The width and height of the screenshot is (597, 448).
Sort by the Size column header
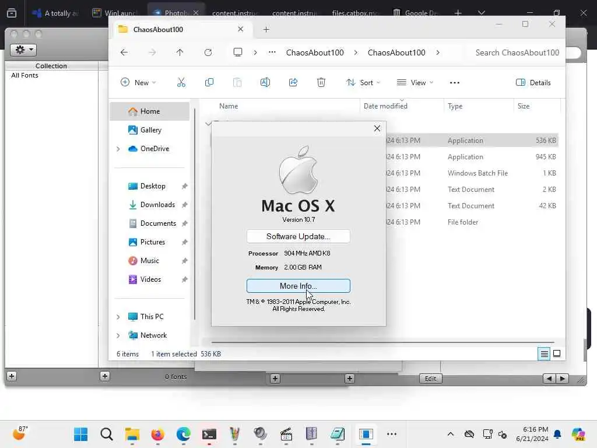click(x=524, y=106)
